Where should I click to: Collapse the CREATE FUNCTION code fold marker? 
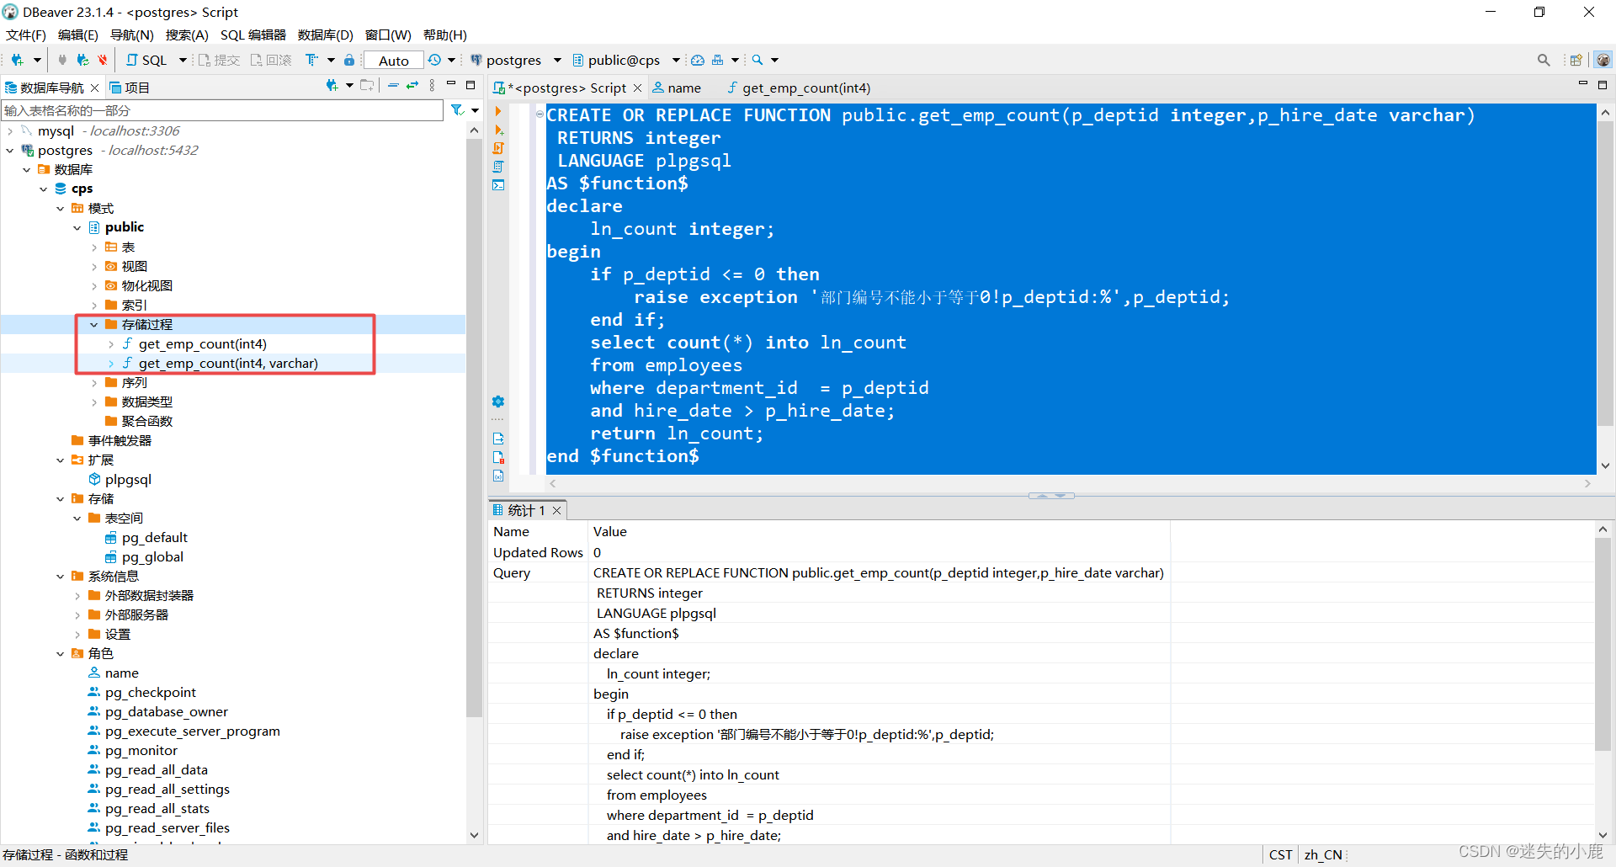tap(540, 114)
